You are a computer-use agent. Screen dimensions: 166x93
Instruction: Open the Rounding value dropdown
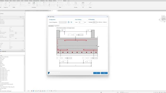click(95, 22)
